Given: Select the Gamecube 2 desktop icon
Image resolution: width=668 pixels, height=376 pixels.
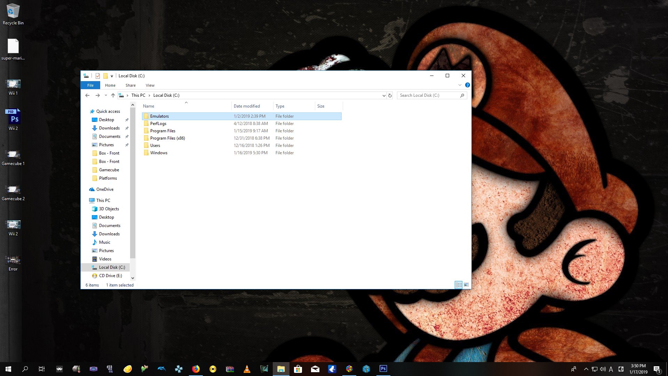Looking at the screenshot, I should tap(13, 193).
